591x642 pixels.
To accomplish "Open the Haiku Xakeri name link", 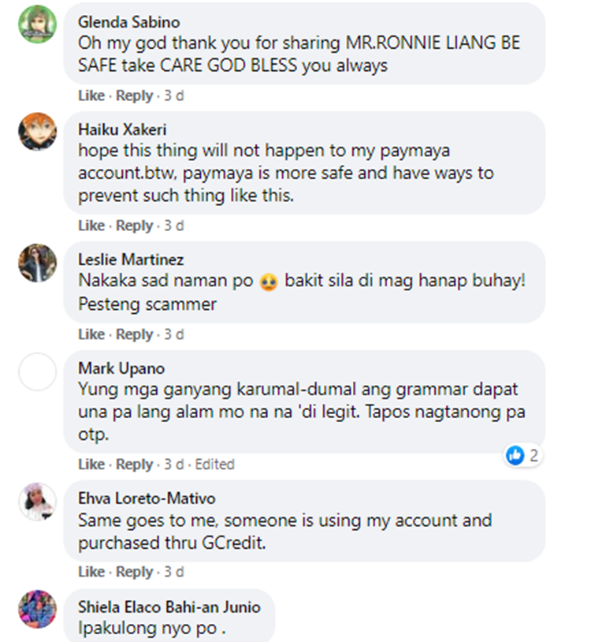I will (122, 129).
